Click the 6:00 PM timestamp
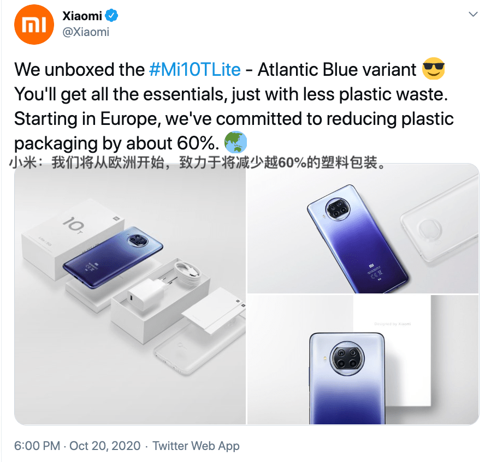 (x=37, y=446)
